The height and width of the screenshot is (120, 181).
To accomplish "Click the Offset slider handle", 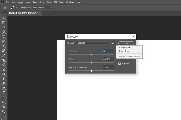I will tap(91, 63).
